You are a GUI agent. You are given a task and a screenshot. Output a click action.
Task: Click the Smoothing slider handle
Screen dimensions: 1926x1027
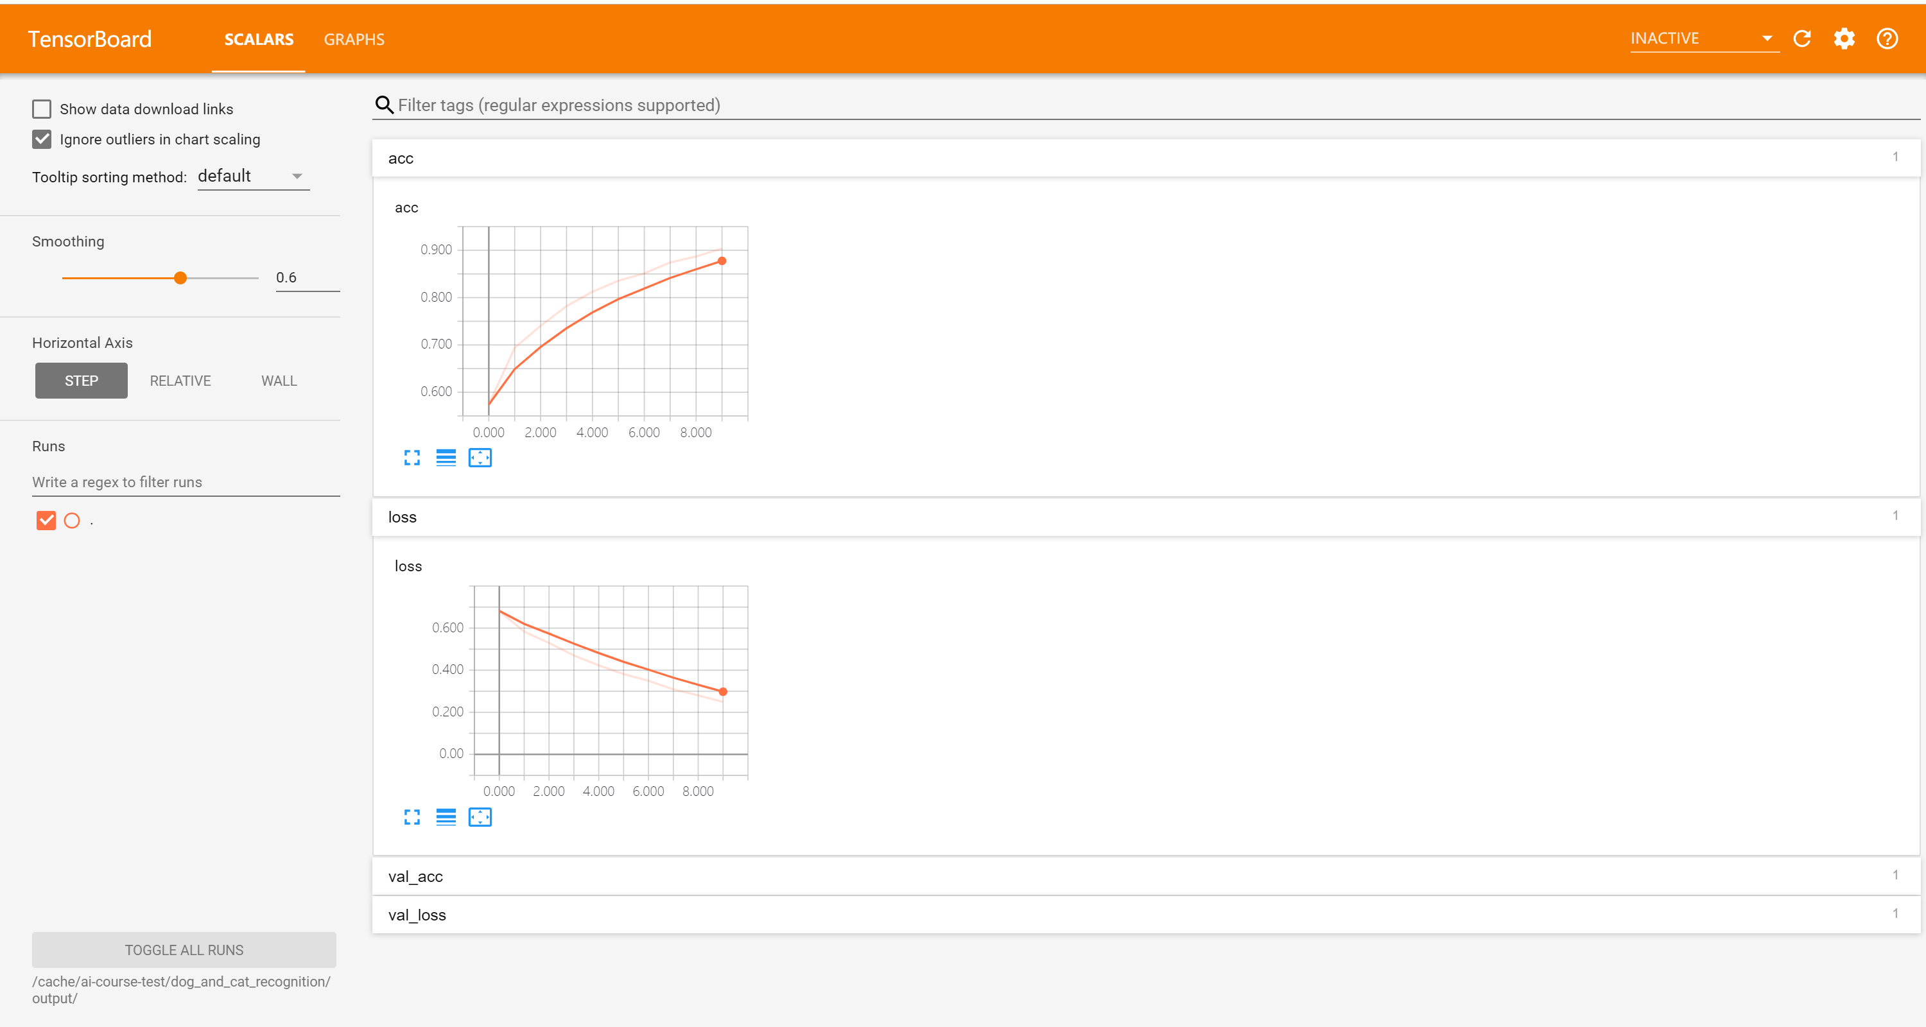click(180, 278)
